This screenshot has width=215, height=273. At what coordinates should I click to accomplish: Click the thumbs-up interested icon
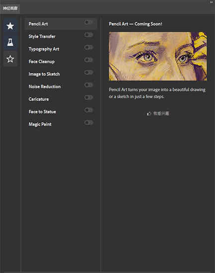(x=149, y=114)
